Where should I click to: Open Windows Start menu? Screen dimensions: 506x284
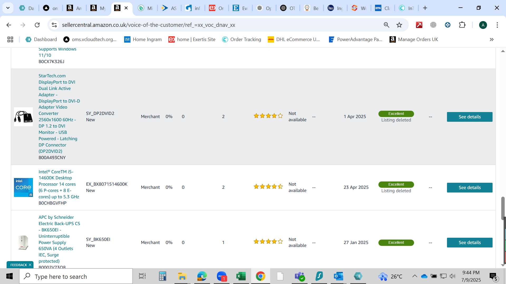click(x=9, y=276)
